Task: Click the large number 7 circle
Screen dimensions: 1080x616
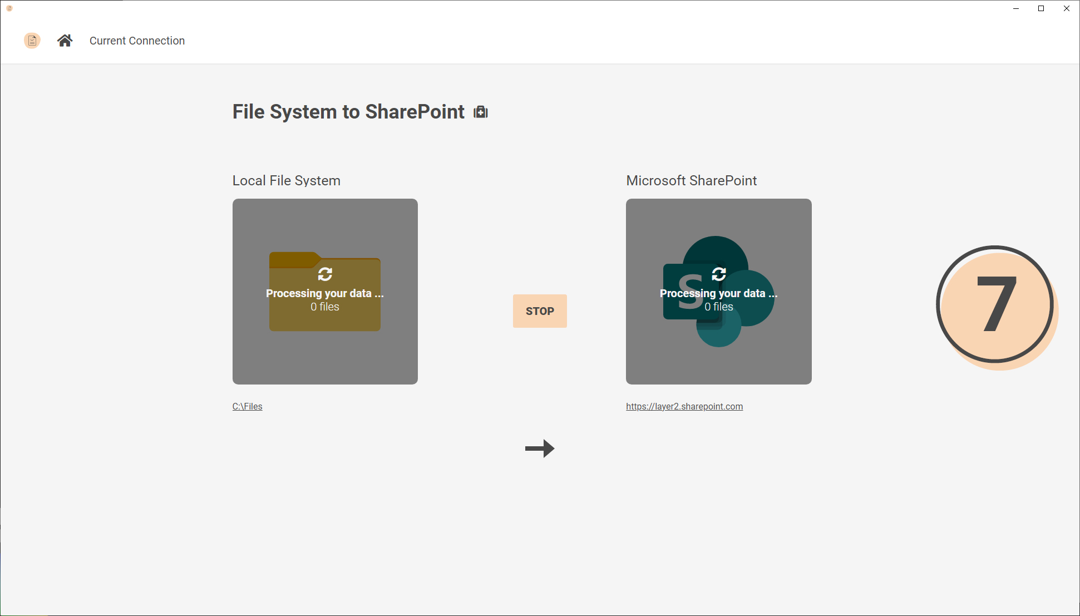Action: (996, 305)
